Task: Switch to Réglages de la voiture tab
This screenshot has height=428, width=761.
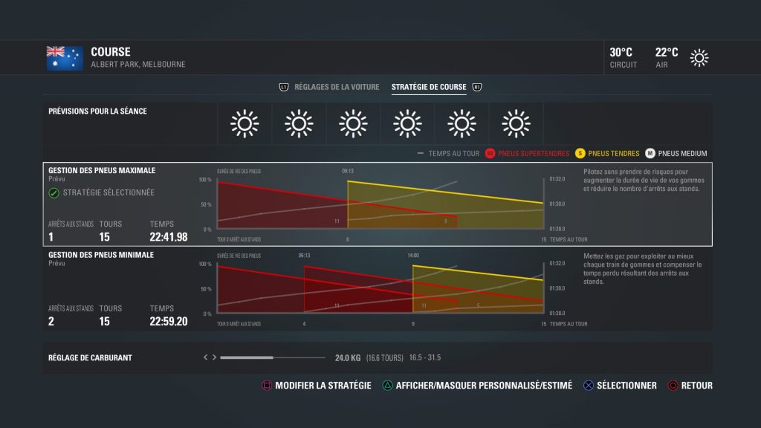Action: 337,87
